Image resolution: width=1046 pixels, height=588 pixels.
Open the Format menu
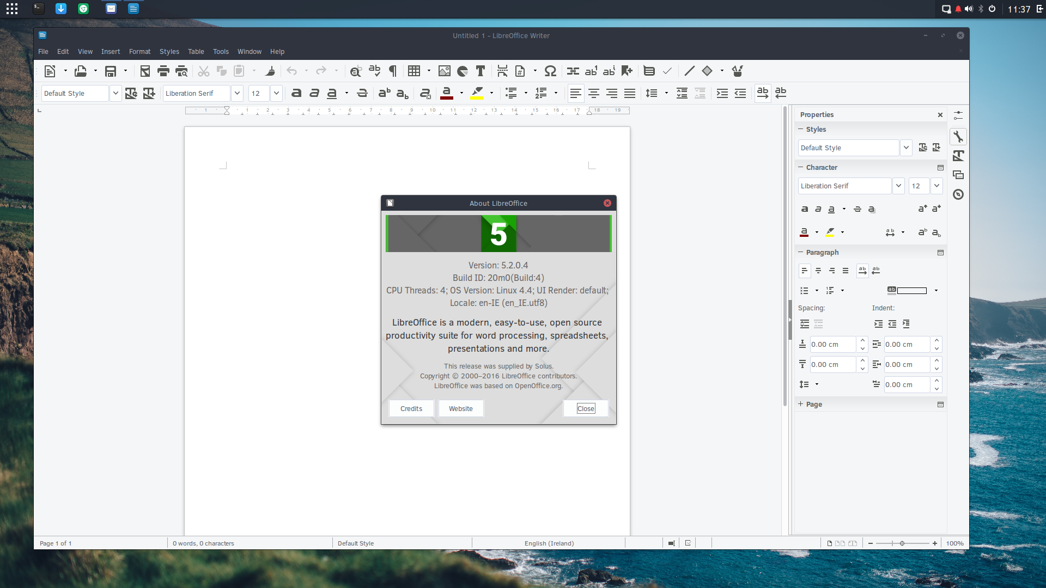tap(139, 51)
